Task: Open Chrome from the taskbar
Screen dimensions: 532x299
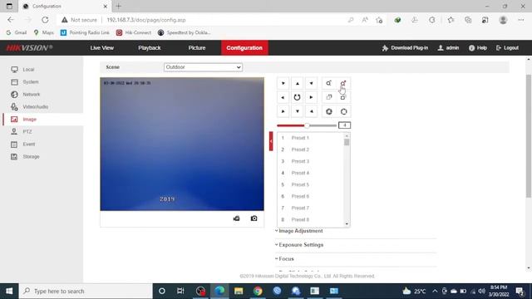Action: (258, 291)
